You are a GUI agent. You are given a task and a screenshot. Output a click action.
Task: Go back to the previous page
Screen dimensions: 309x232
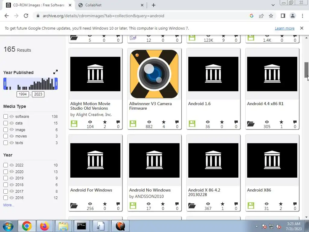[x=7, y=16]
